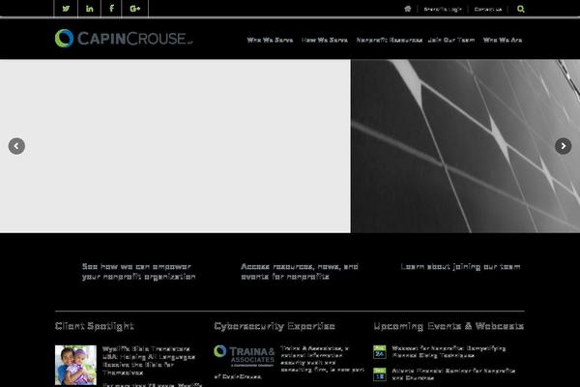Screen dimensions: 580x387
Task: Click the calendar date icon beside Atlanta Financial Seminar
Action: (380, 374)
